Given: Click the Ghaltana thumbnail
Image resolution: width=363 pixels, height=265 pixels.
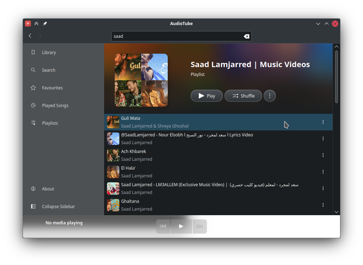Looking at the screenshot, I should pyautogui.click(x=113, y=205).
